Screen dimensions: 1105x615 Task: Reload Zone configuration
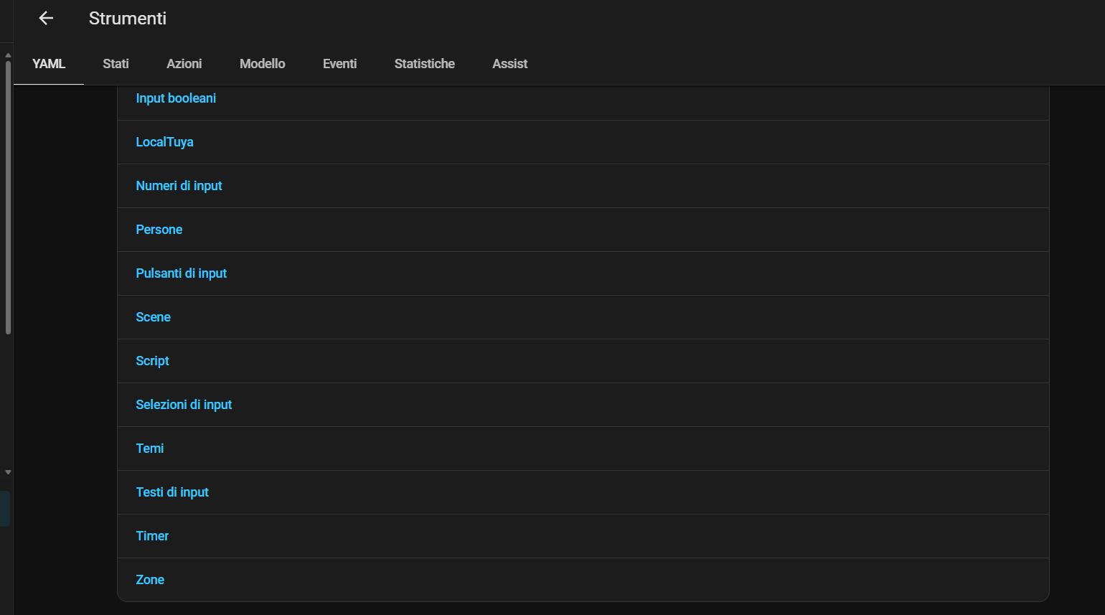(x=150, y=580)
